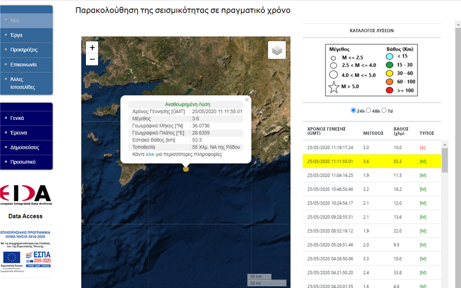Close the earthquake info popup
The height and width of the screenshot is (288, 461).
pos(247,100)
